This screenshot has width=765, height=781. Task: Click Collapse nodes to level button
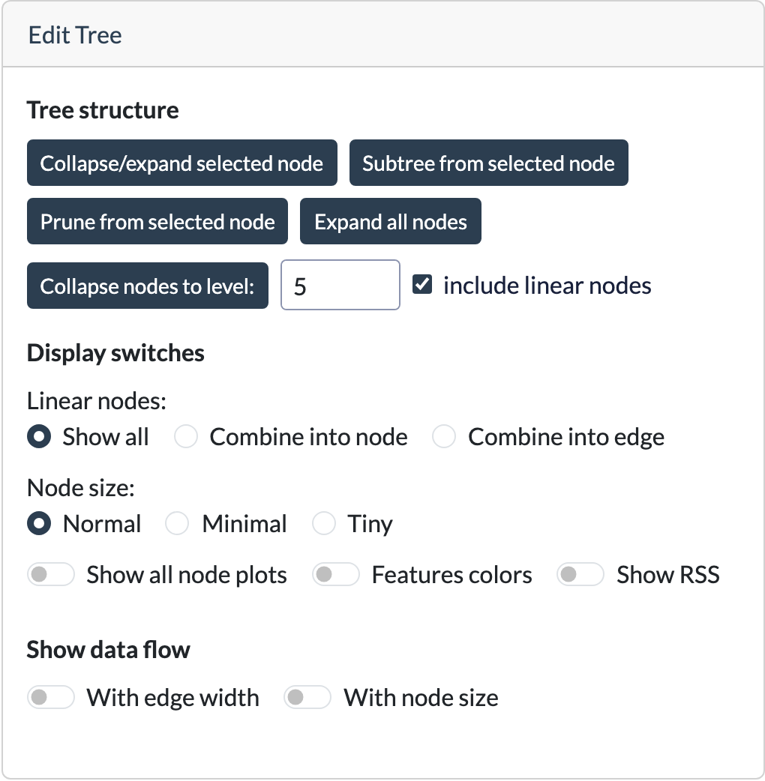[148, 286]
